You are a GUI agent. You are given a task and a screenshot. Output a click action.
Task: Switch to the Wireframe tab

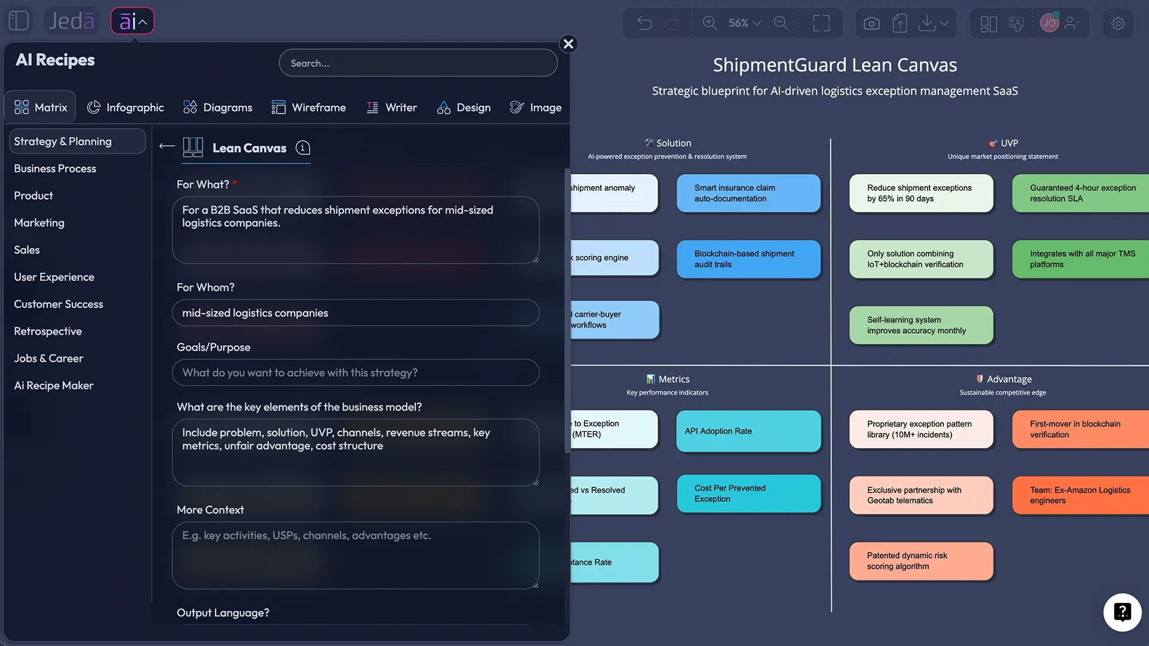pyautogui.click(x=308, y=107)
